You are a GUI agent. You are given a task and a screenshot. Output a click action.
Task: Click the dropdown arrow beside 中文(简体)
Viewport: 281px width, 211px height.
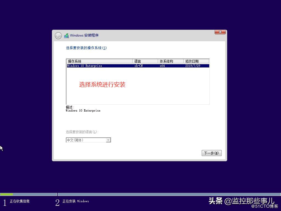[x=108, y=140]
